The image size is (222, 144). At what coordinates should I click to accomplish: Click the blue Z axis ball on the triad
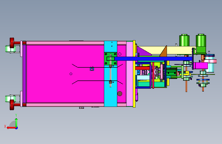[x=17, y=128]
